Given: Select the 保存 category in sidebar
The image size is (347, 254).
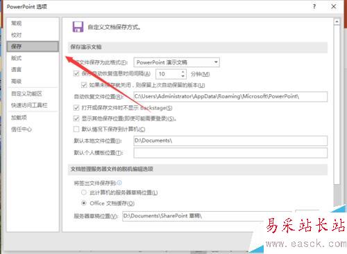Looking at the screenshot, I should point(33,46).
